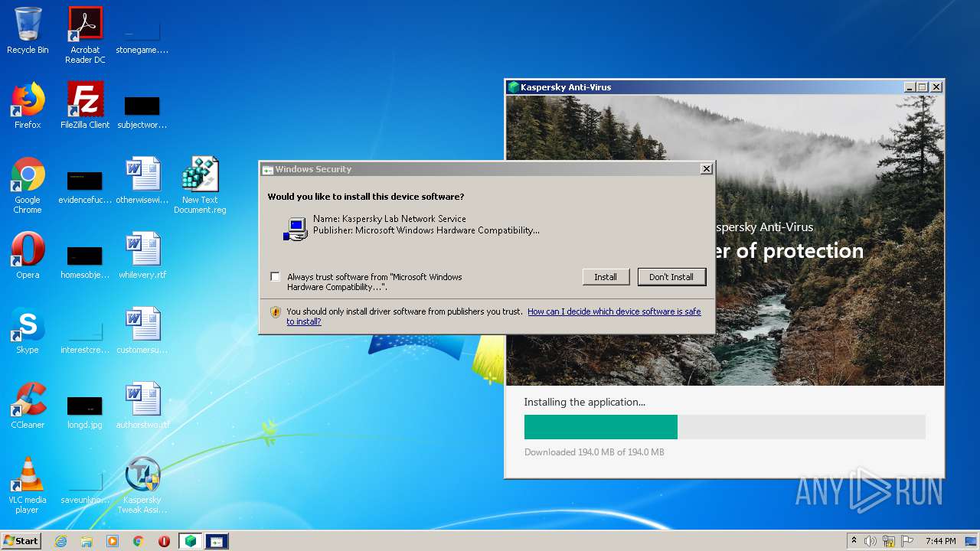
Task: Select the longd.jpg image file
Action: [85, 412]
